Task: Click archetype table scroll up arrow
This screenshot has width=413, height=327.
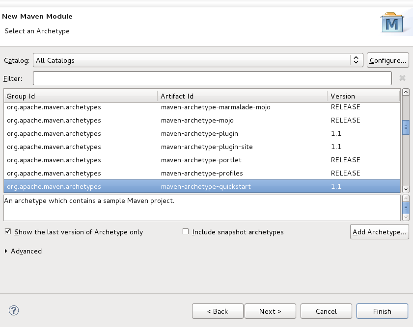Action: pos(406,92)
